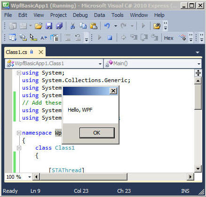Click the breakpoints window icon next to Hex
Screen dimensions: 206x197
(x=182, y=38)
